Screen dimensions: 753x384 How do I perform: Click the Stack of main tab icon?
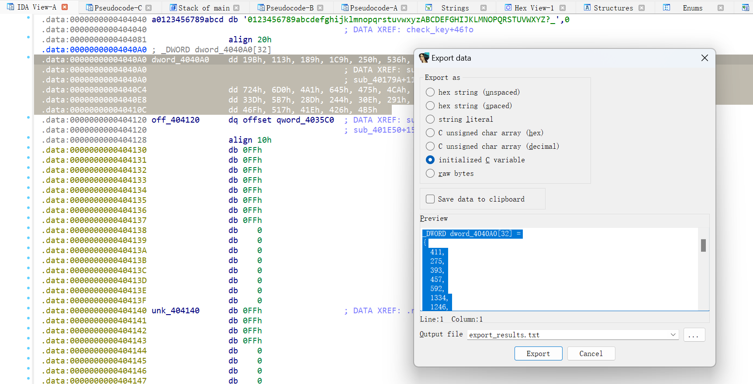(173, 8)
